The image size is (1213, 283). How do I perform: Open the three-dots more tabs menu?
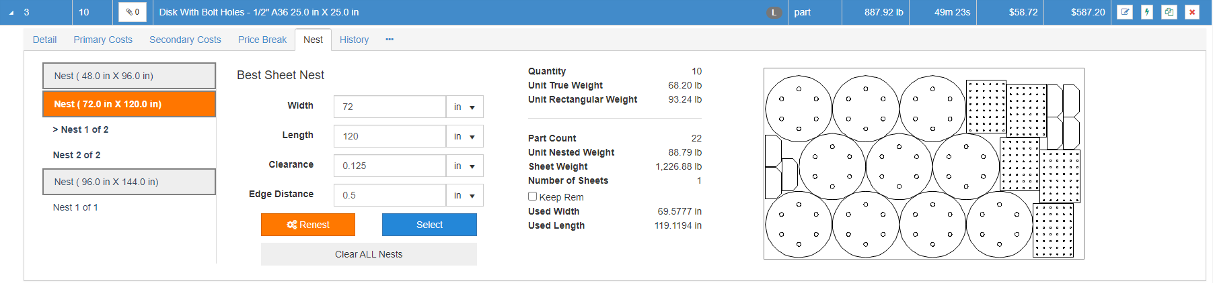(390, 40)
